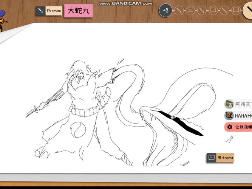Click the pink 大蛇丸 prompt note

point(79,11)
